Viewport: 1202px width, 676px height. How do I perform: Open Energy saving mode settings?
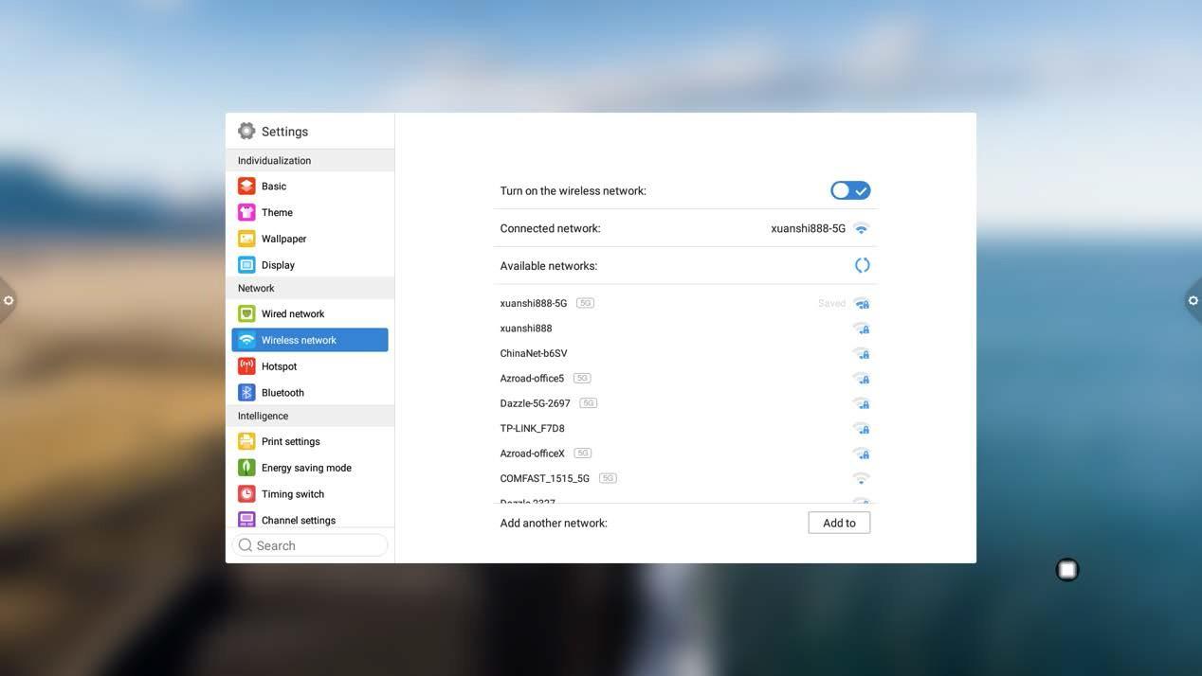coord(305,468)
